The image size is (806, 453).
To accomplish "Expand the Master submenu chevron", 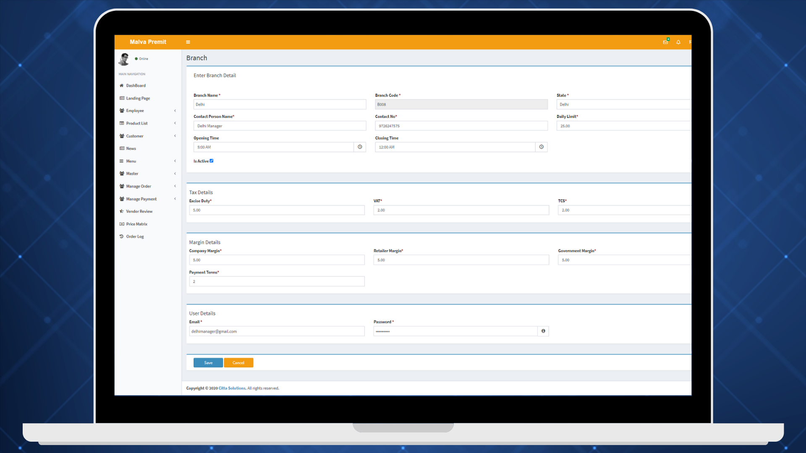I will tap(175, 174).
